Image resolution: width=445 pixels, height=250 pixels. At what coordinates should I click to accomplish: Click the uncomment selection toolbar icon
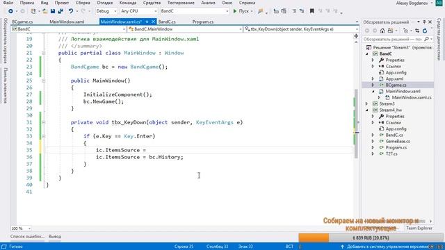click(302, 11)
